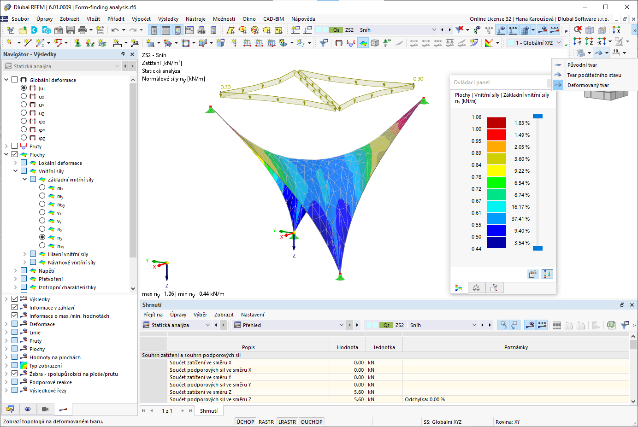Click the upper blue slider handle of color scale
This screenshot has width=638, height=427.
click(538, 116)
